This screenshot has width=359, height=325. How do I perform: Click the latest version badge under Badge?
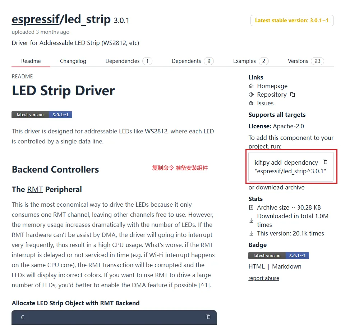click(279, 256)
